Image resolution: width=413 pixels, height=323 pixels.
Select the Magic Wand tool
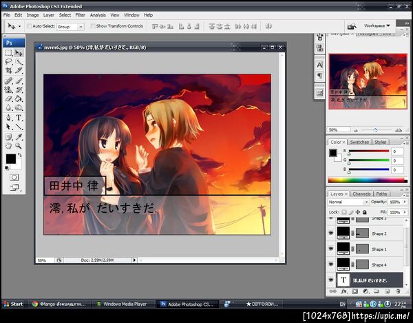[x=19, y=62]
